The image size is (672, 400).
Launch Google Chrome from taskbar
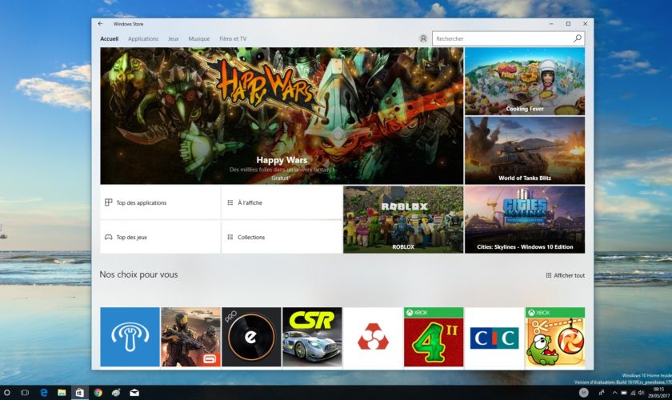[98, 392]
